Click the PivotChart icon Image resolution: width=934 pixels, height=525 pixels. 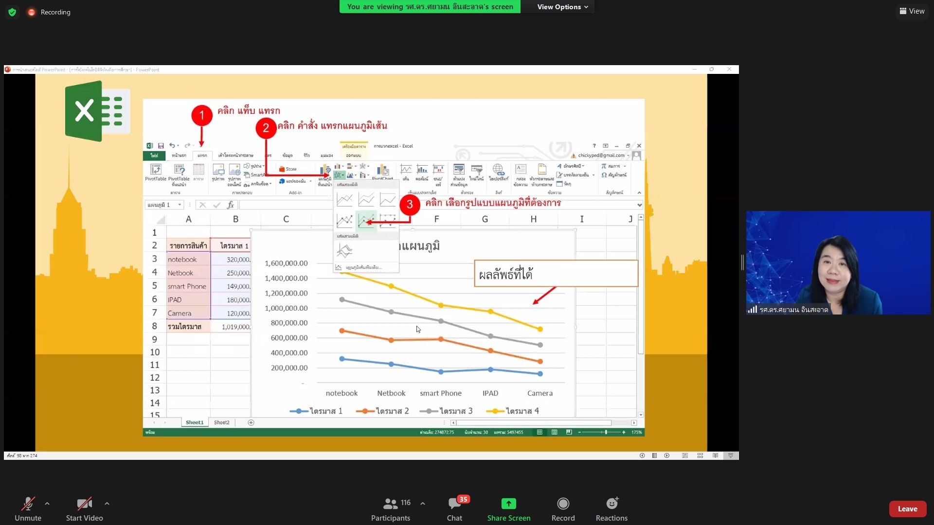tap(383, 172)
